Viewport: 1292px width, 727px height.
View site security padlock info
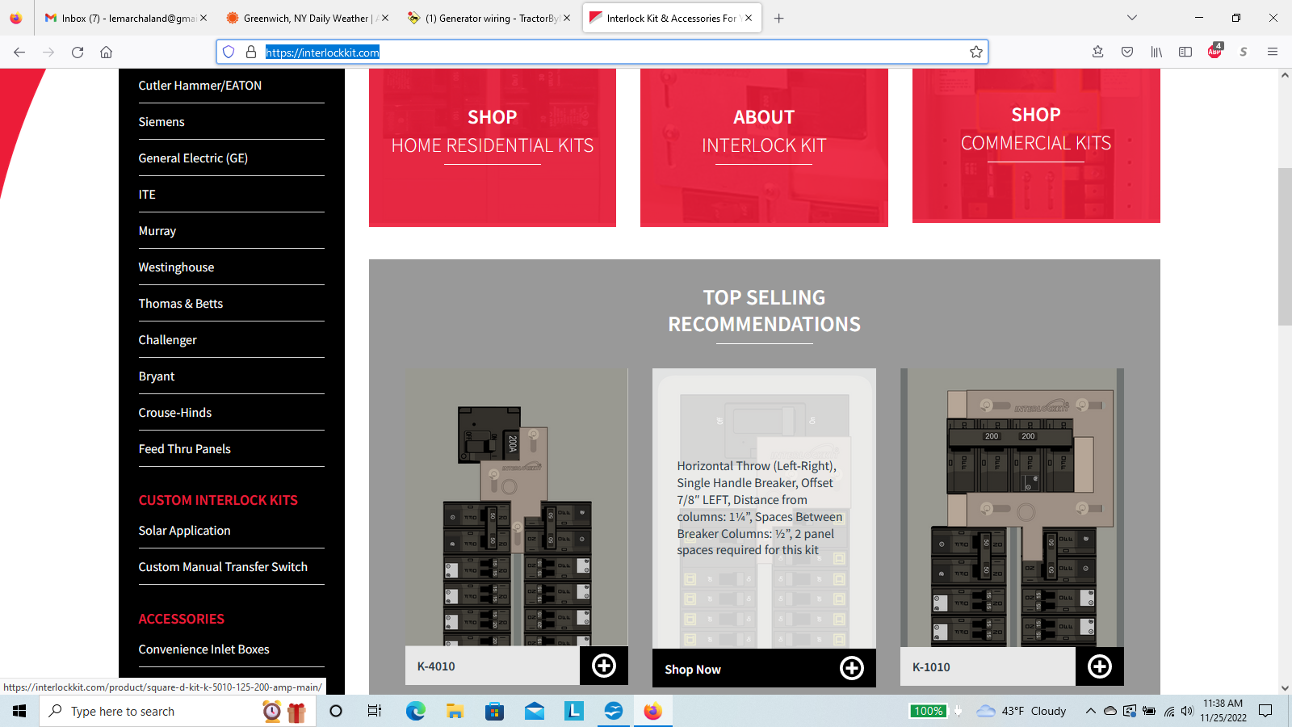click(x=251, y=52)
